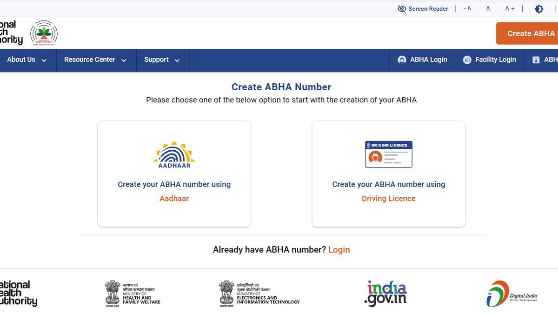Click the Driving Licence card icon
Image resolution: width=558 pixels, height=314 pixels.
[389, 154]
